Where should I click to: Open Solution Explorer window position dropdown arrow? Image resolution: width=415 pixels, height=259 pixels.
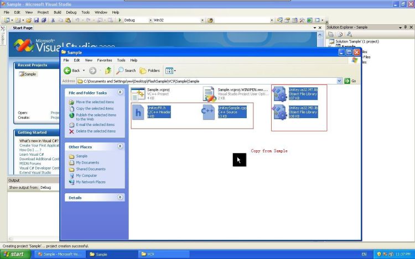click(x=400, y=27)
